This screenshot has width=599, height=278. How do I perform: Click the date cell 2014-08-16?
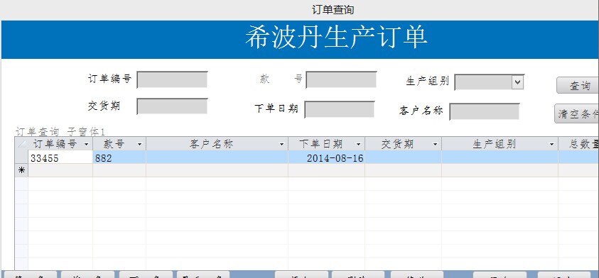[x=326, y=157]
